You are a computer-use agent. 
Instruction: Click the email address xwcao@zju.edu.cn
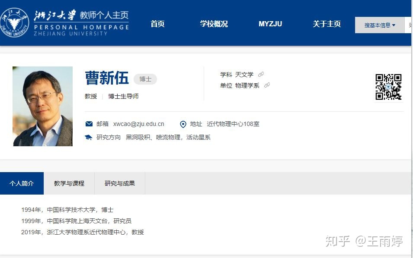coord(139,124)
